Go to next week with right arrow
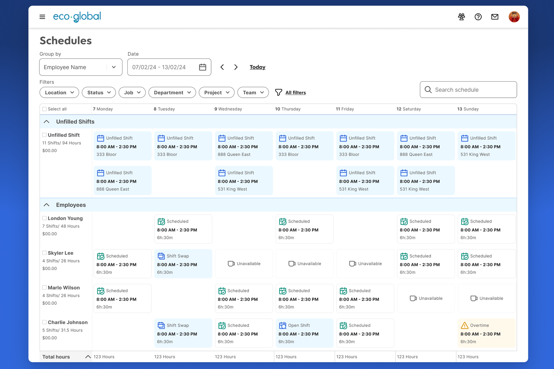 tap(236, 67)
